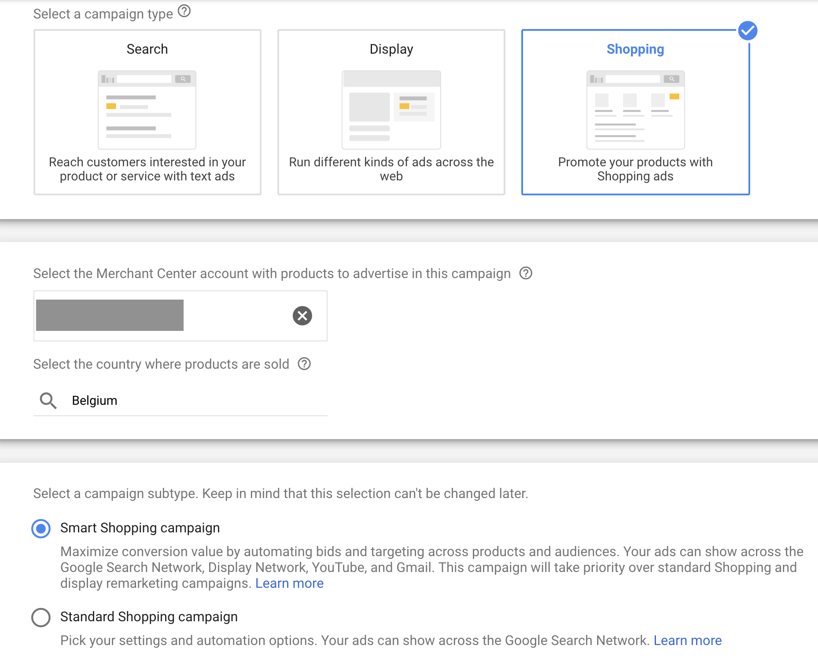Choose the Display campaign type title

[x=391, y=49]
